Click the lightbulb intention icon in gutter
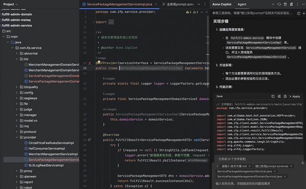Image resolution: width=306 pixels, height=189 pixels. 99,62
